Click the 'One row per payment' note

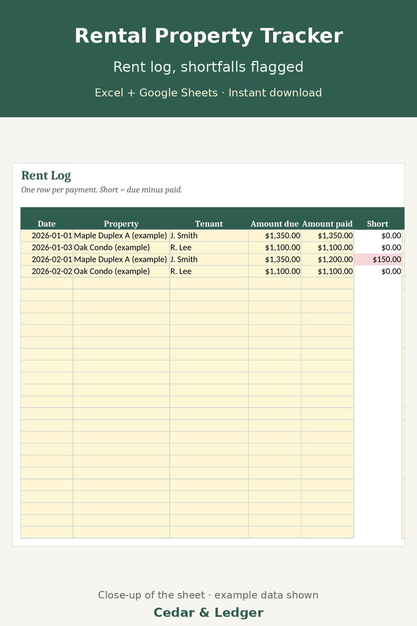[x=102, y=190]
